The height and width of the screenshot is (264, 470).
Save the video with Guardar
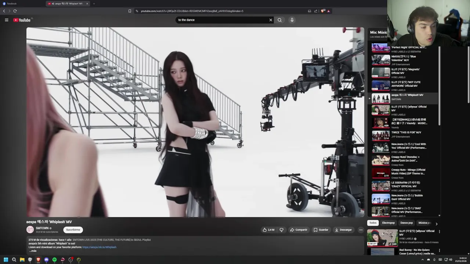(321, 230)
